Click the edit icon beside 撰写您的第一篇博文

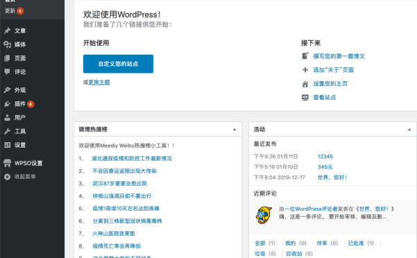pos(305,56)
